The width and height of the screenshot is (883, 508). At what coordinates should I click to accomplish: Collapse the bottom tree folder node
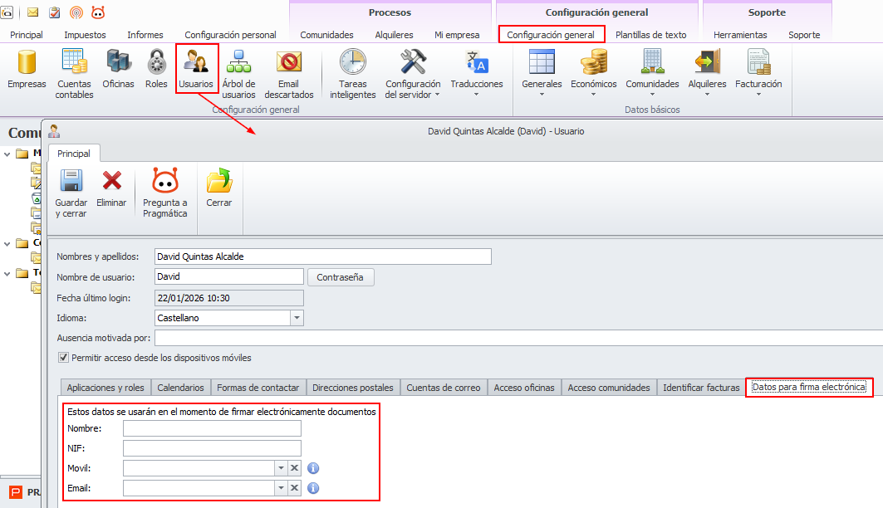click(x=7, y=273)
